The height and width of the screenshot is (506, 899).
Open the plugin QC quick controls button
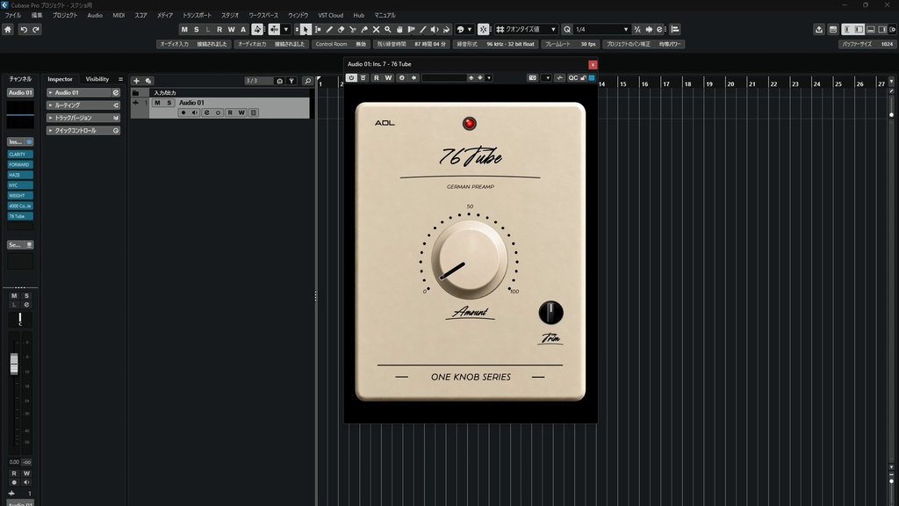(572, 78)
